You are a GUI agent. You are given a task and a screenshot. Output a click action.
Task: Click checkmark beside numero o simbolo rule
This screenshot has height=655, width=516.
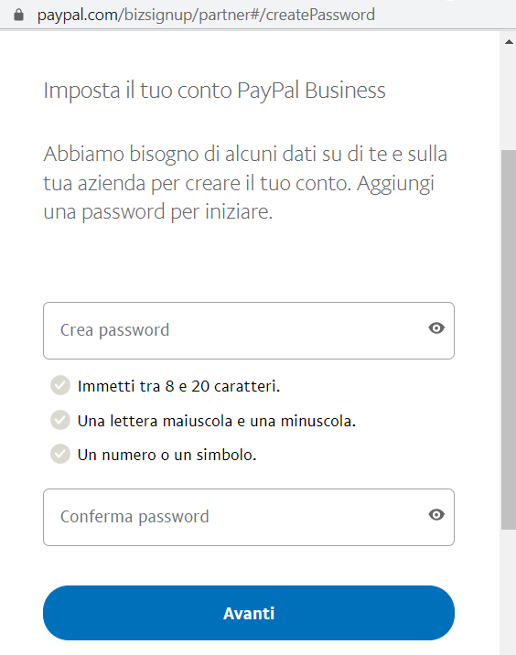[60, 454]
